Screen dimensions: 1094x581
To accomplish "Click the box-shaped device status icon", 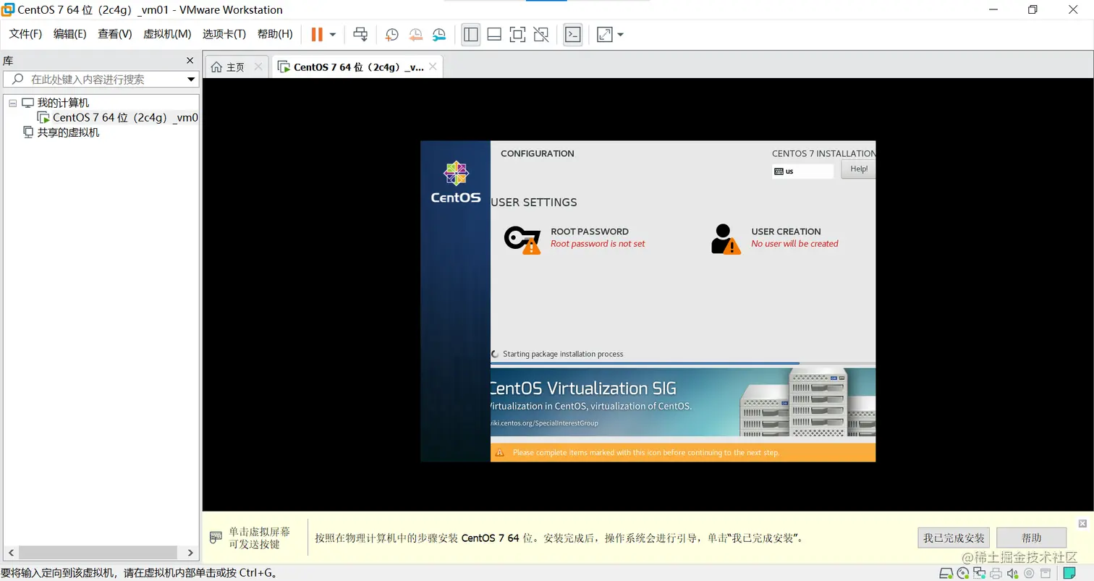I will pyautogui.click(x=1046, y=574).
